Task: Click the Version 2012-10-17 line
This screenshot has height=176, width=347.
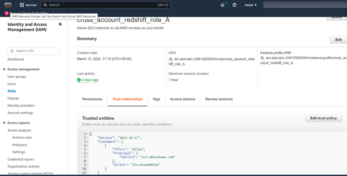Action: coord(119,138)
